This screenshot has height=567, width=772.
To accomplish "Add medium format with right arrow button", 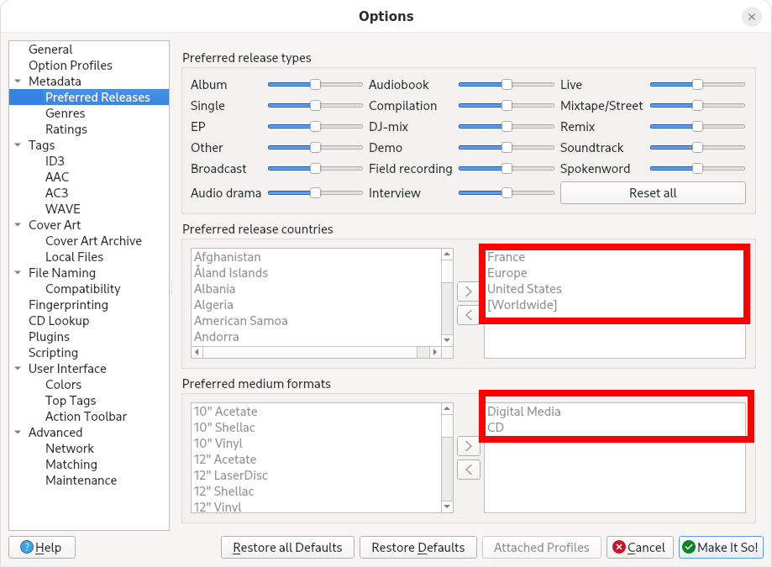I will point(469,446).
